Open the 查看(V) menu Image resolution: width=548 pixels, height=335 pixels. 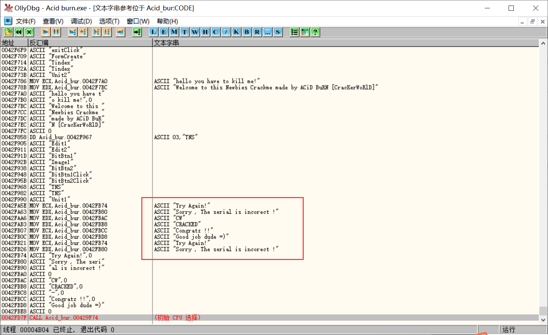[53, 21]
